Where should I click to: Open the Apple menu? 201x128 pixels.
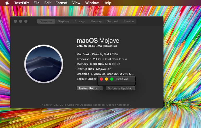click(7, 3)
